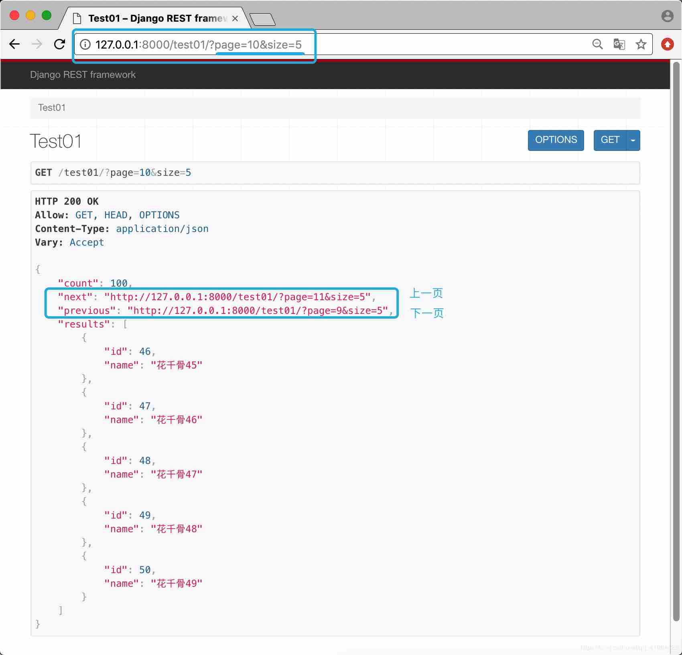View site information icon in address bar
This screenshot has width=682, height=655.
tap(85, 45)
